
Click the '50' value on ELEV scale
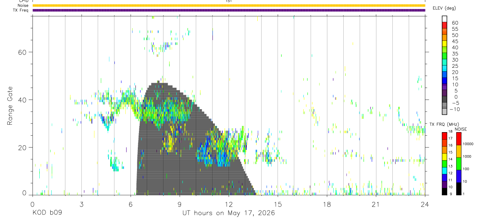click(455, 35)
